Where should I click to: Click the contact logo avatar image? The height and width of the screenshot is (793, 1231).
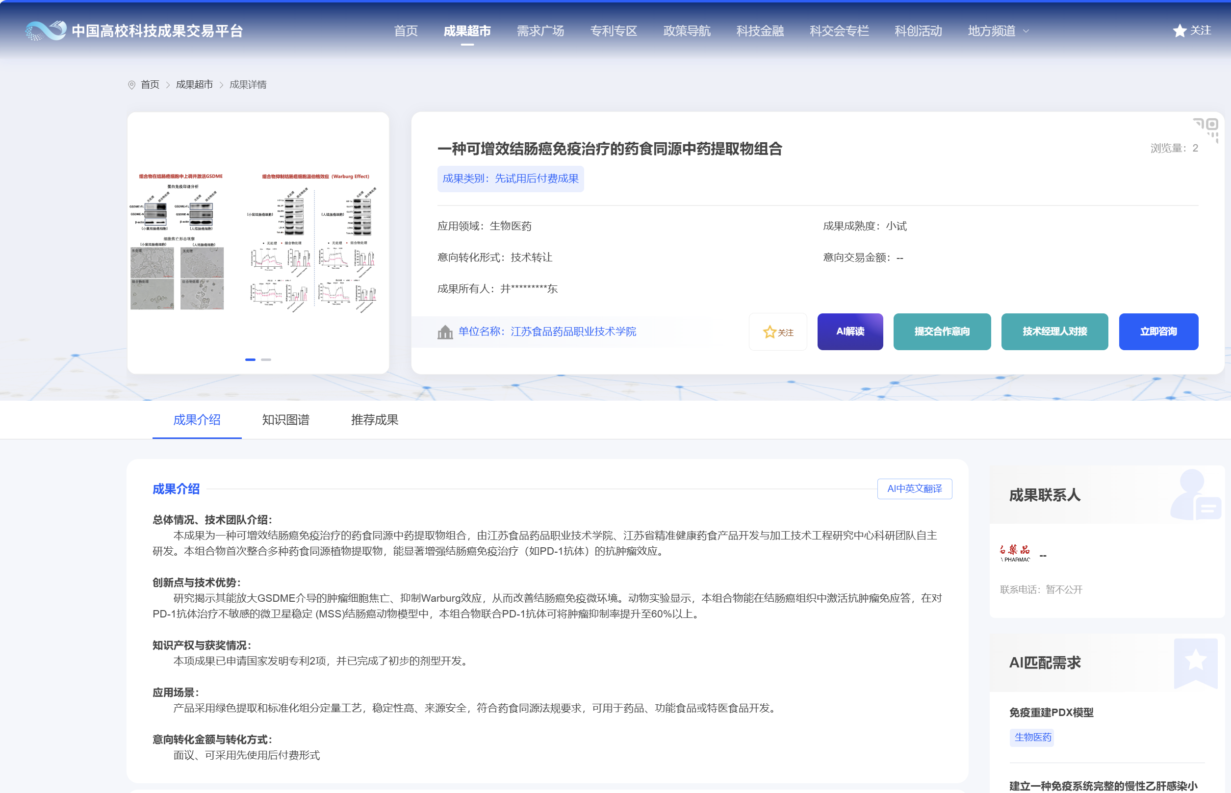(1014, 554)
